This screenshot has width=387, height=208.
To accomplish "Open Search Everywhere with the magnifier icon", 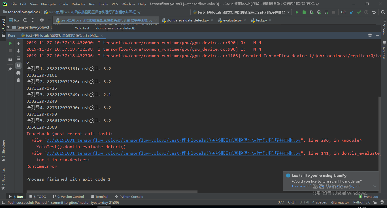I will point(383,12).
